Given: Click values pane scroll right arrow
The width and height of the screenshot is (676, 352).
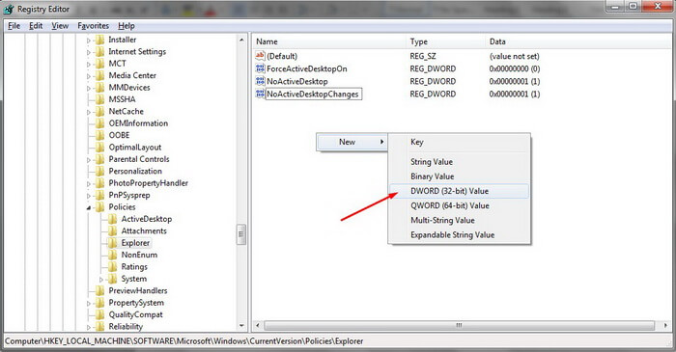Looking at the screenshot, I should pyautogui.click(x=665, y=326).
